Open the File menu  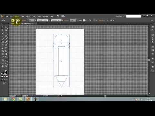click(x=7, y=16)
